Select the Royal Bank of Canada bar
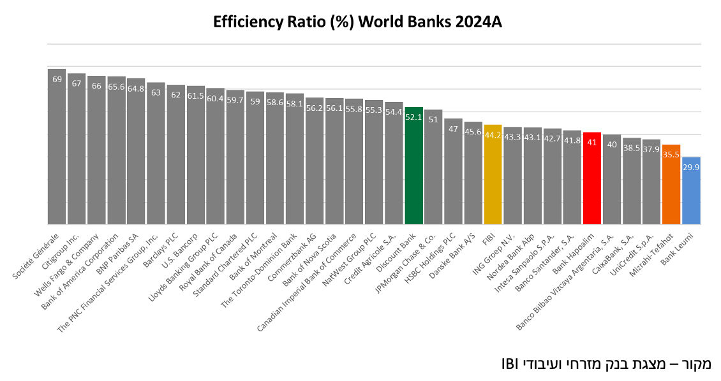The width and height of the screenshot is (721, 381). click(x=235, y=157)
